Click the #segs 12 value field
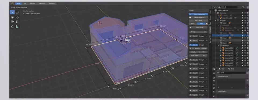 click(x=198, y=32)
